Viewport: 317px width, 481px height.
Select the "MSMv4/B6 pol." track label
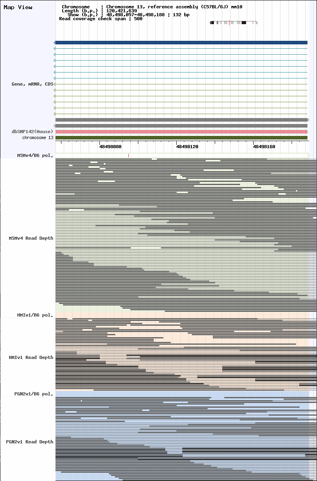tap(35, 155)
